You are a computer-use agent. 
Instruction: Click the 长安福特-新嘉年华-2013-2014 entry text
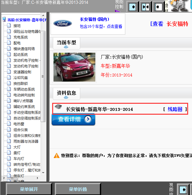click(x=99, y=109)
